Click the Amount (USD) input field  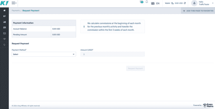pos(113,54)
